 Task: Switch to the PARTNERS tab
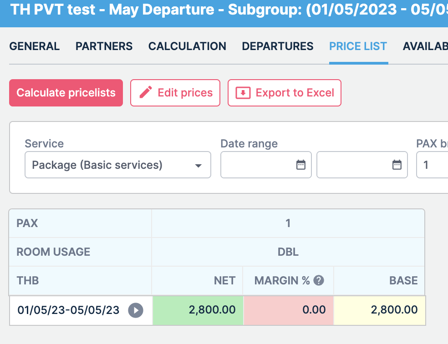pos(104,46)
